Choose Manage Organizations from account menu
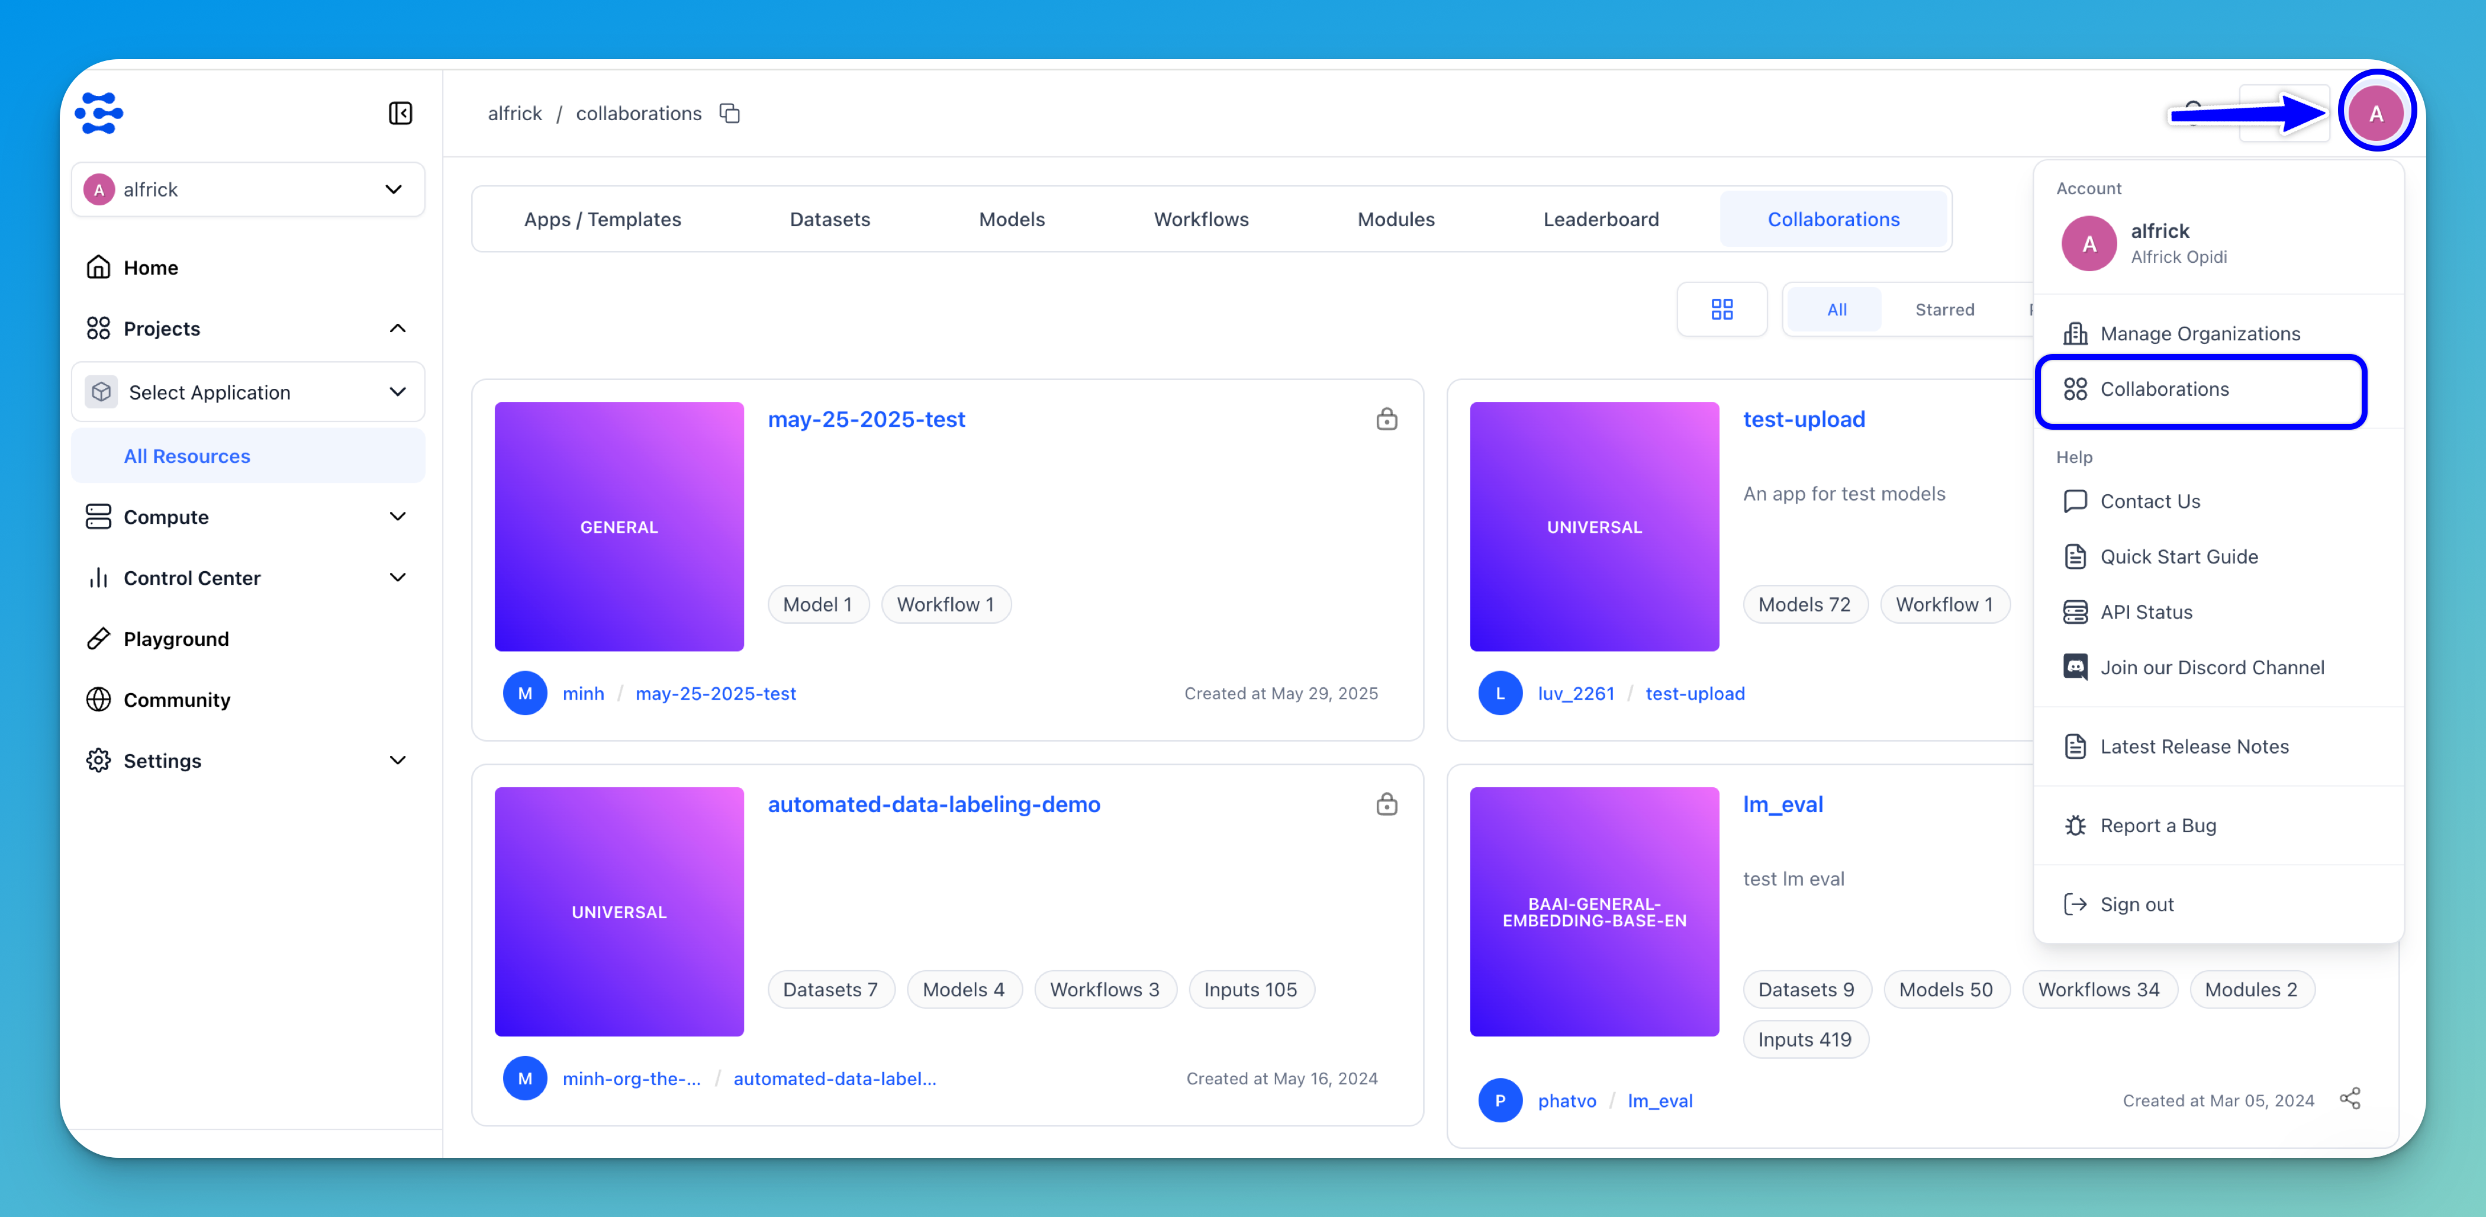Image resolution: width=2486 pixels, height=1217 pixels. tap(2200, 334)
